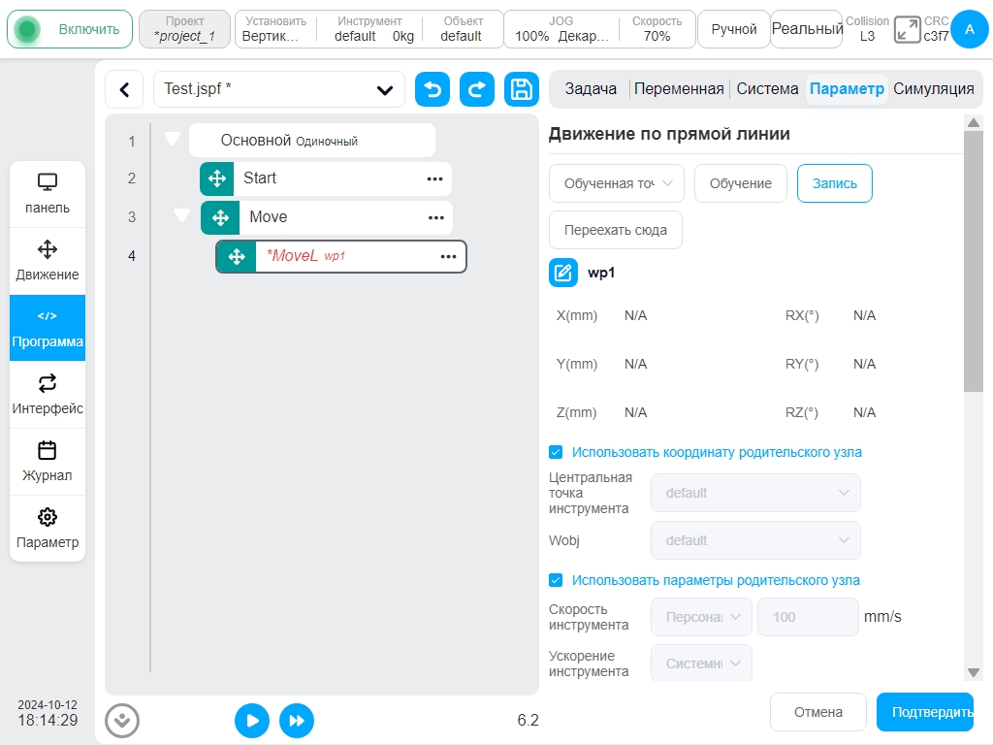The width and height of the screenshot is (993, 745).
Task: Run the program with the play button
Action: point(252,721)
